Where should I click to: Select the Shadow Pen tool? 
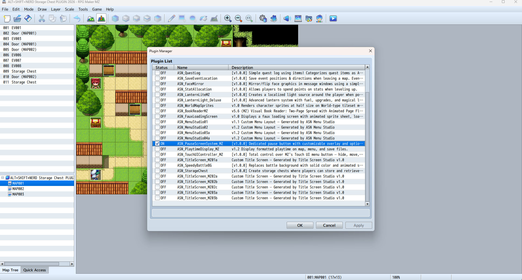(214, 18)
